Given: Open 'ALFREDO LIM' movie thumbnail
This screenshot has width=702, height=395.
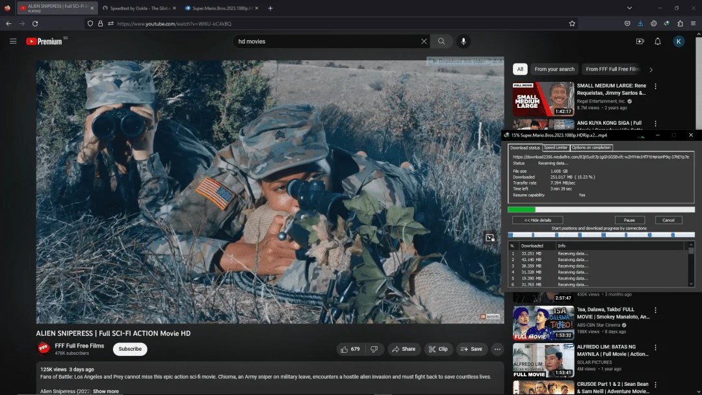Looking at the screenshot, I should point(543,360).
